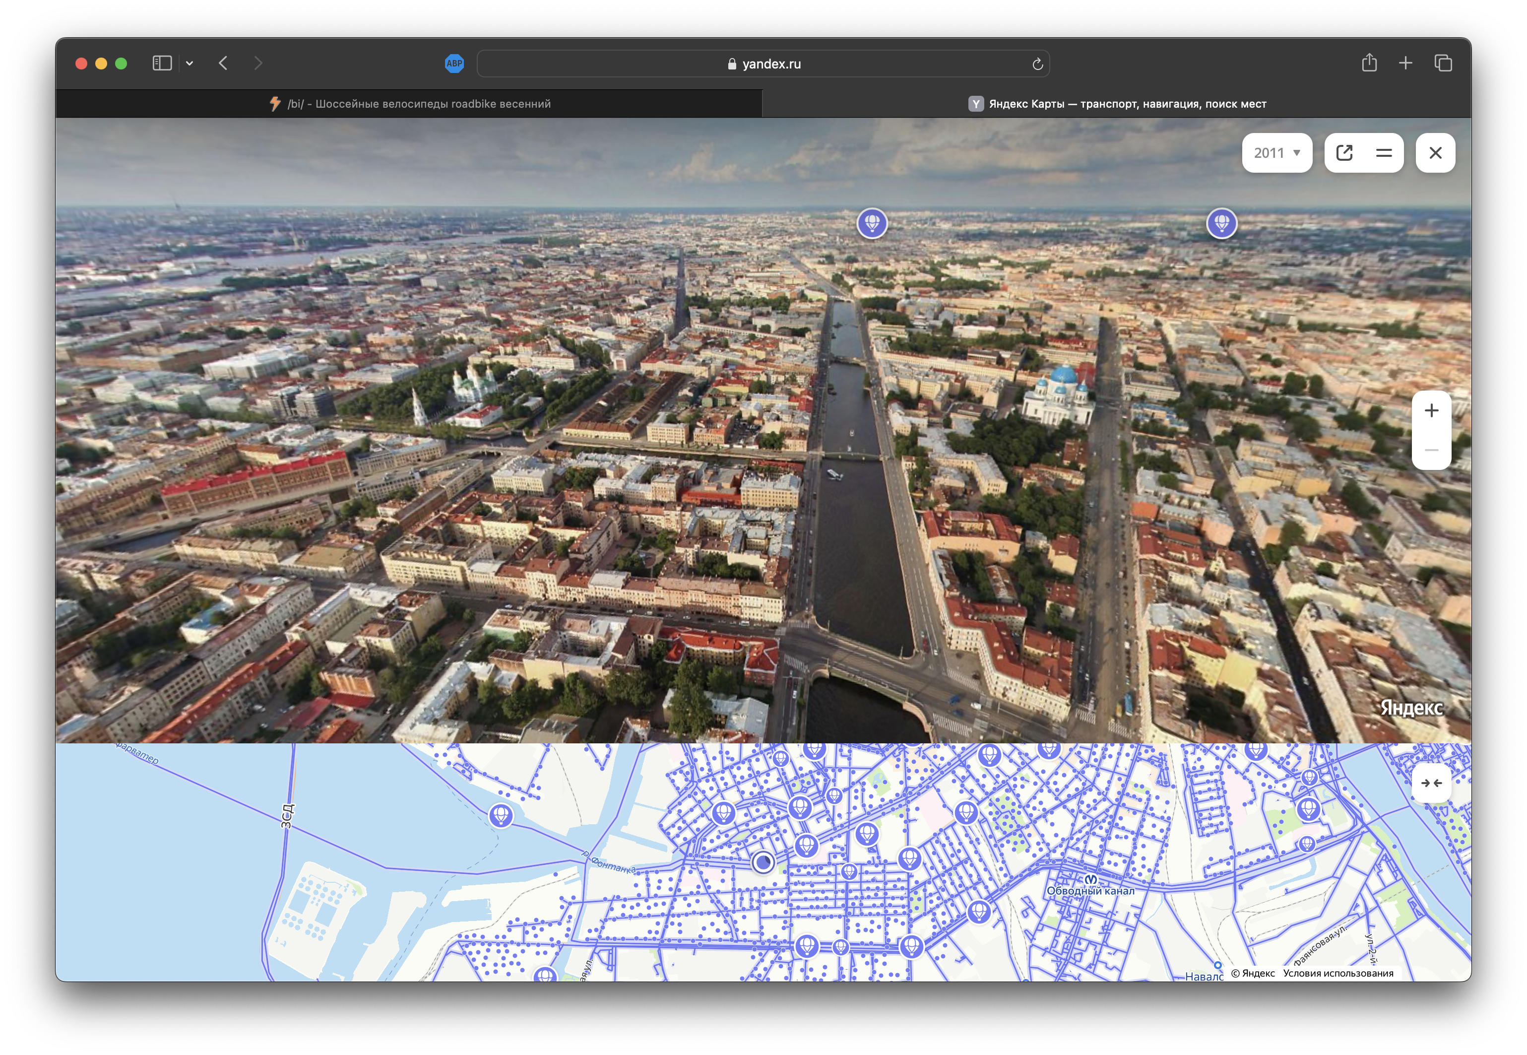
Task: Open the Обводный канал metro station label
Action: pyautogui.click(x=1090, y=890)
